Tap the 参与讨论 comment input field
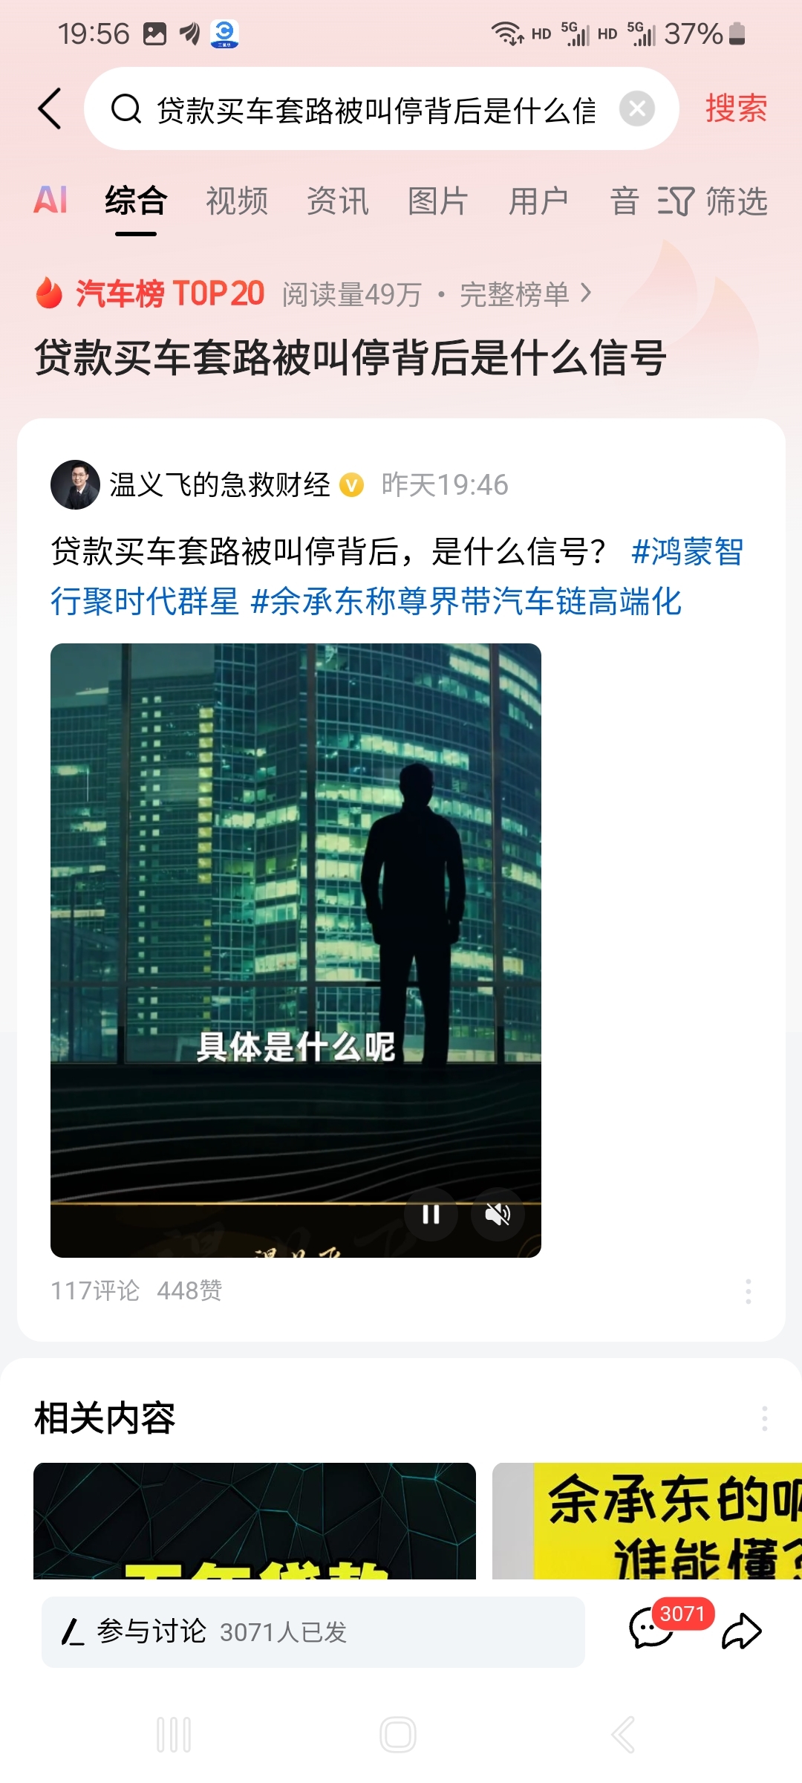 point(313,1631)
